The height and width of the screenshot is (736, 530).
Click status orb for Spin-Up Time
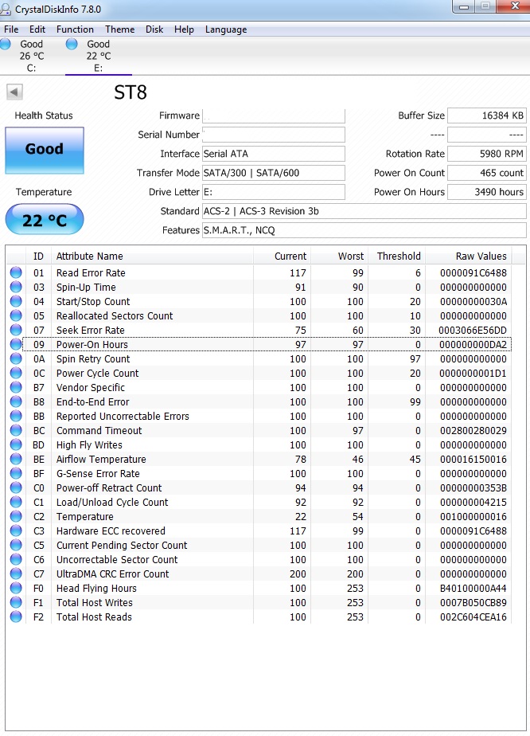pos(16,287)
